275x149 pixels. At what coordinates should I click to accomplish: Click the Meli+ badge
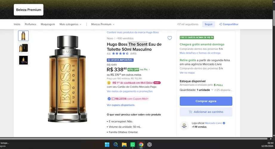tap(157, 83)
